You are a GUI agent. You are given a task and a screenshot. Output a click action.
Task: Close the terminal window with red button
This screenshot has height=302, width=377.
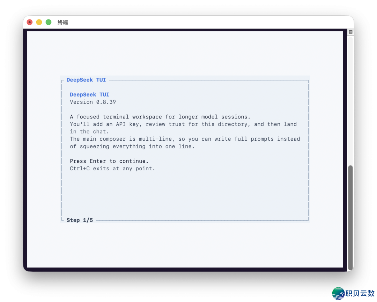point(30,22)
